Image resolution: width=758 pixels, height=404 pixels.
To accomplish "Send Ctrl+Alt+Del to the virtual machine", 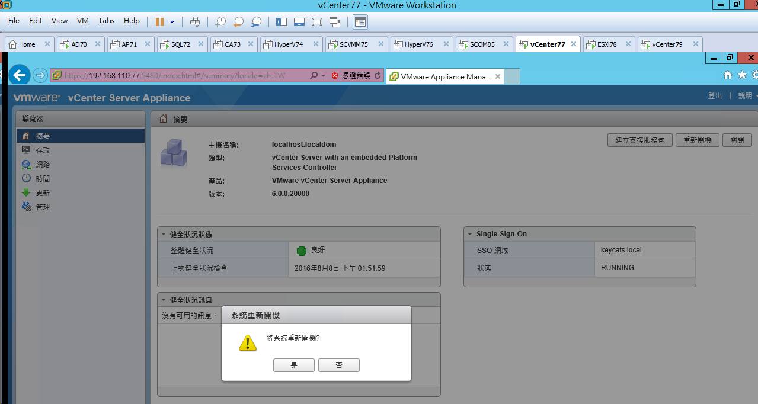I will (195, 22).
